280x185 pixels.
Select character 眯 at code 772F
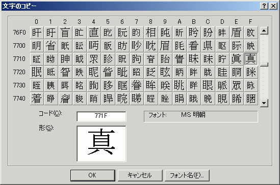click(251, 72)
